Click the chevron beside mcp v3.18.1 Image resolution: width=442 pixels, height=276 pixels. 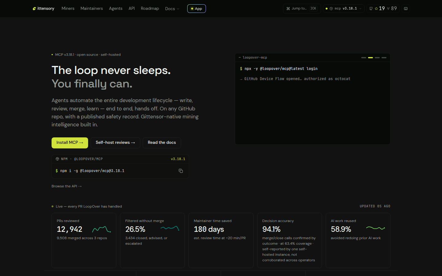click(360, 9)
